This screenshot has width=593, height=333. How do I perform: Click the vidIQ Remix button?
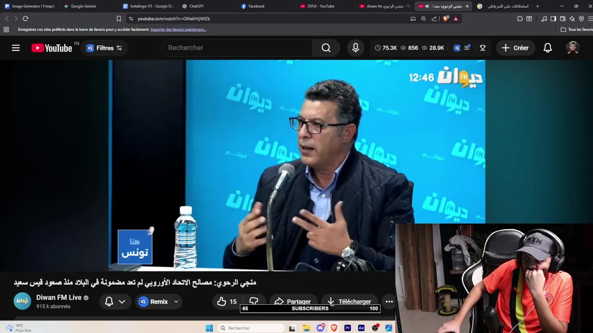pyautogui.click(x=154, y=302)
